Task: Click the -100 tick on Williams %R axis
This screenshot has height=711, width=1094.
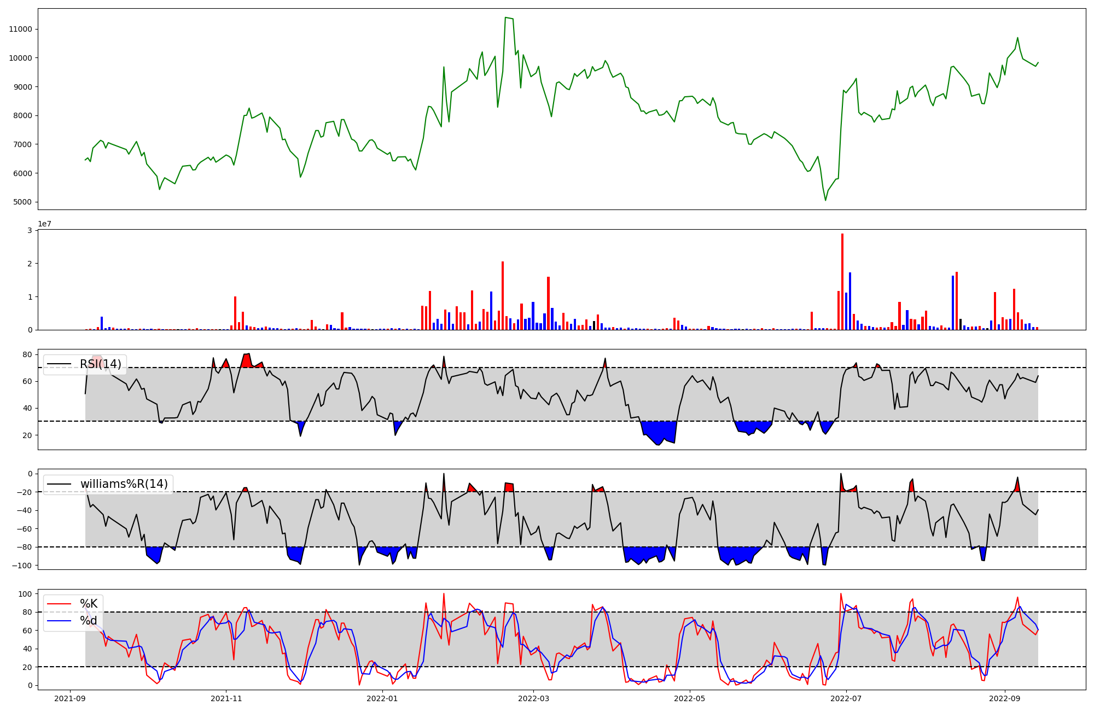Action: coord(22,566)
